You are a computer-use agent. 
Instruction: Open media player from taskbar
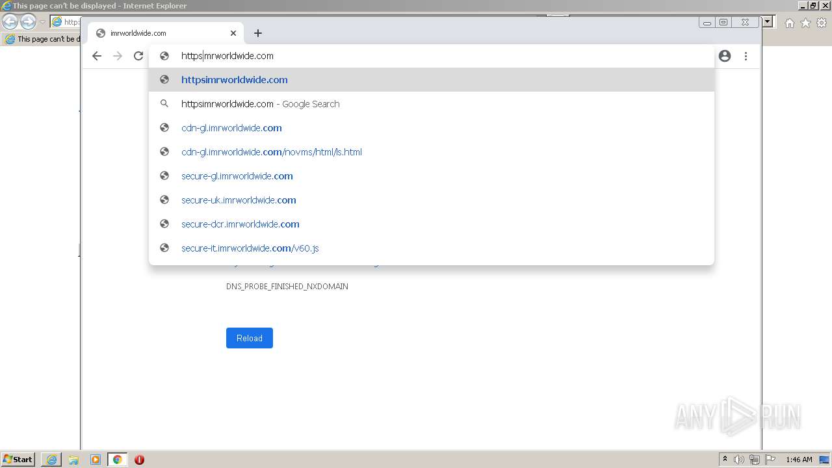coord(96,460)
